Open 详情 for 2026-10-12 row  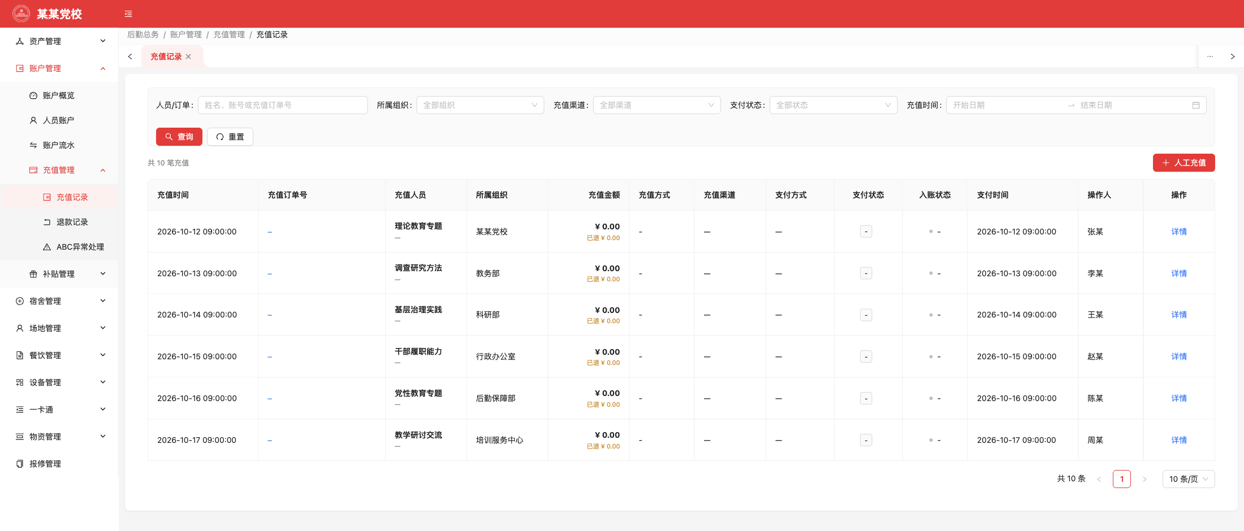pos(1179,232)
